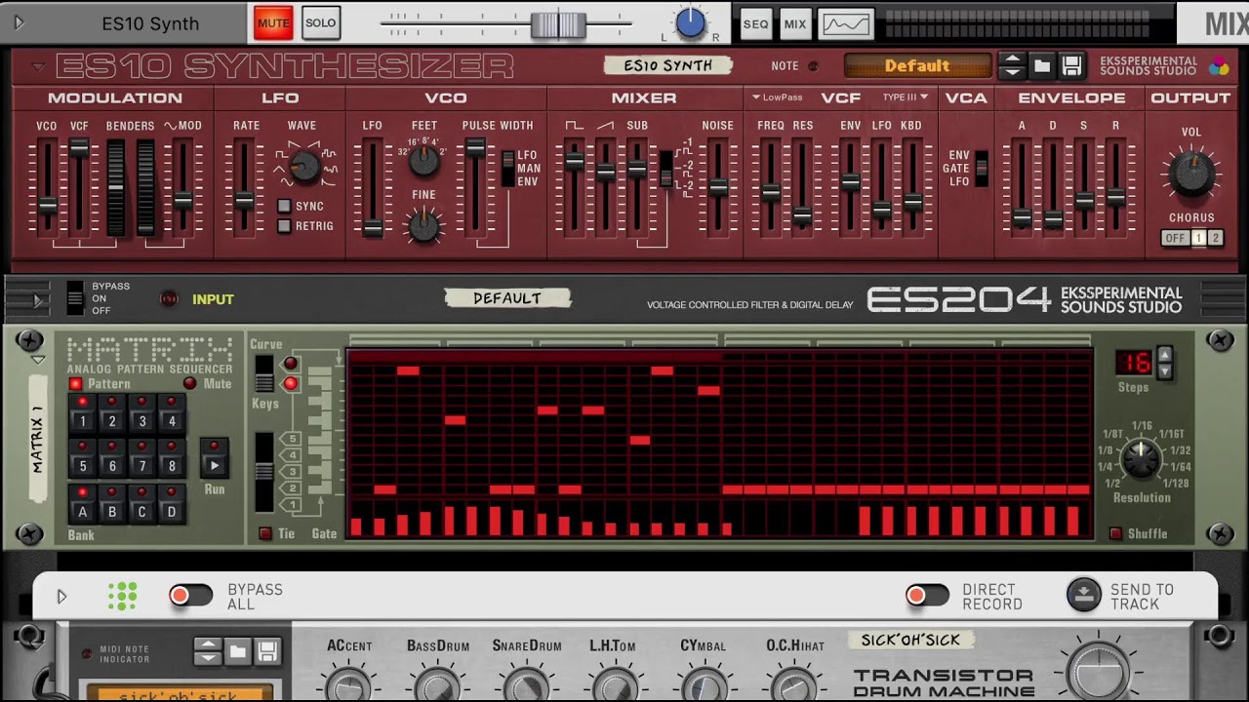Open the SEQ view

(755, 23)
